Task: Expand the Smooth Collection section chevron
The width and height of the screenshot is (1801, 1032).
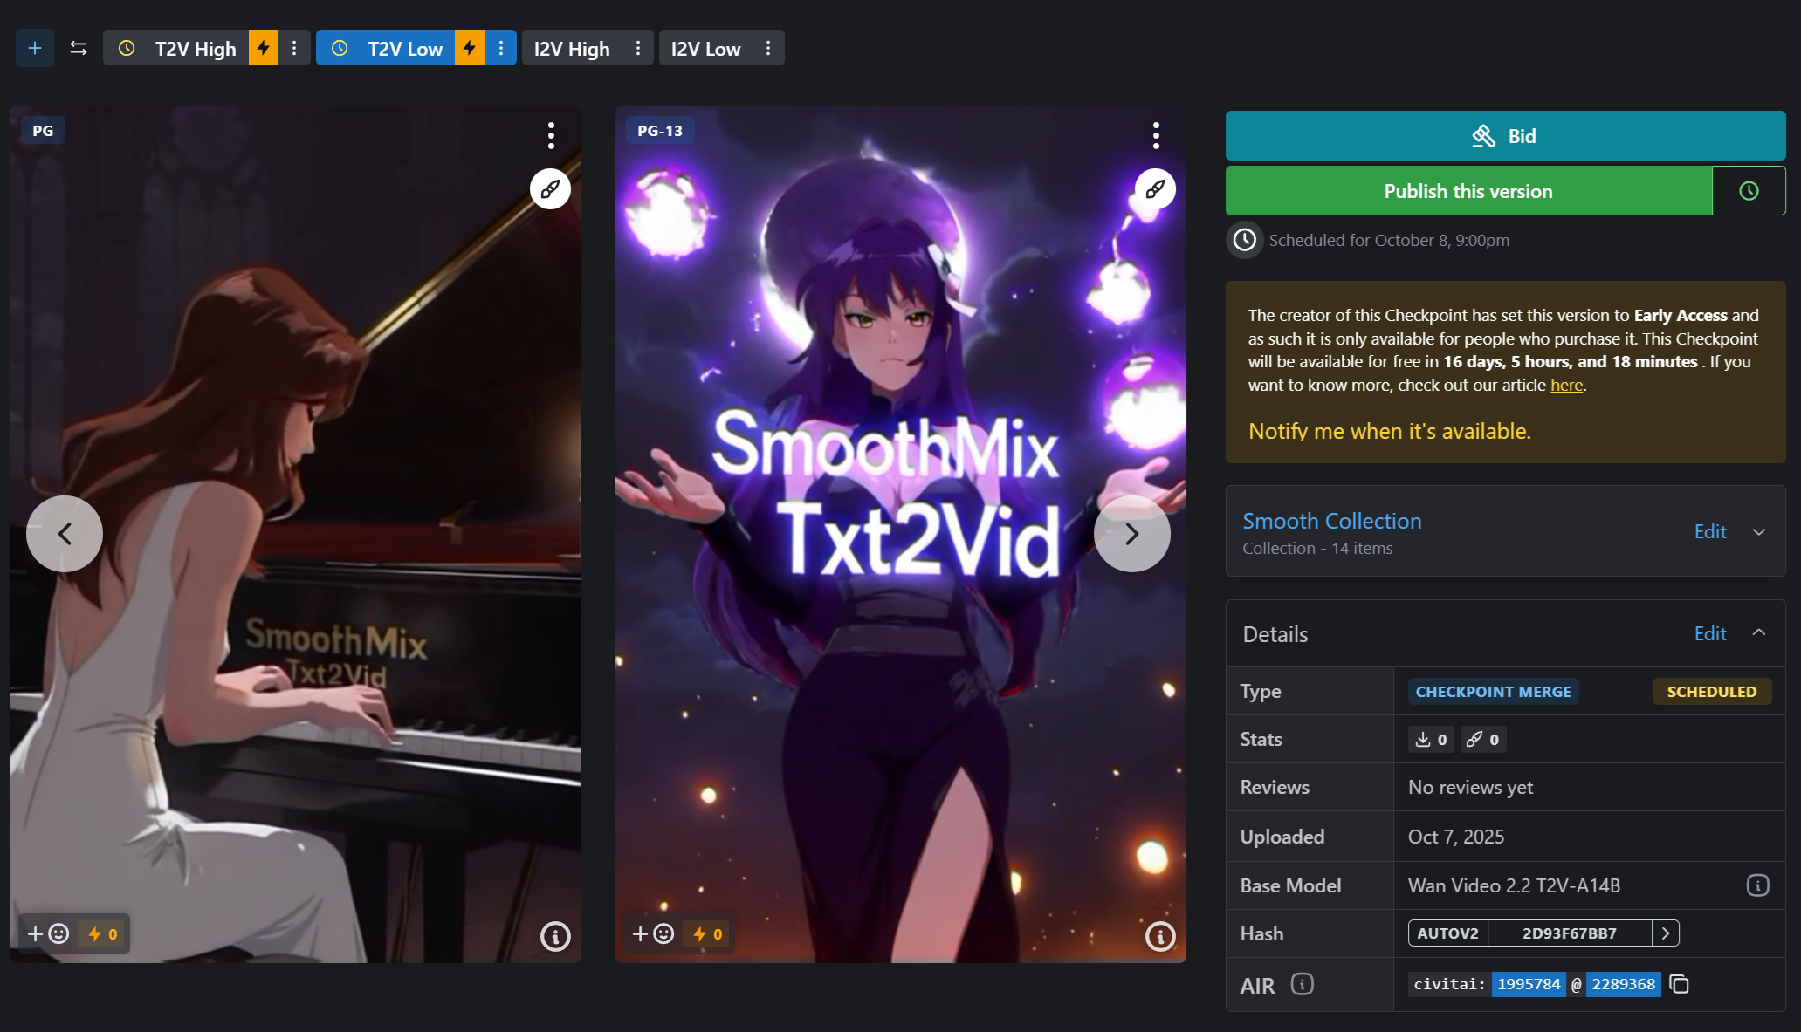Action: [1759, 531]
